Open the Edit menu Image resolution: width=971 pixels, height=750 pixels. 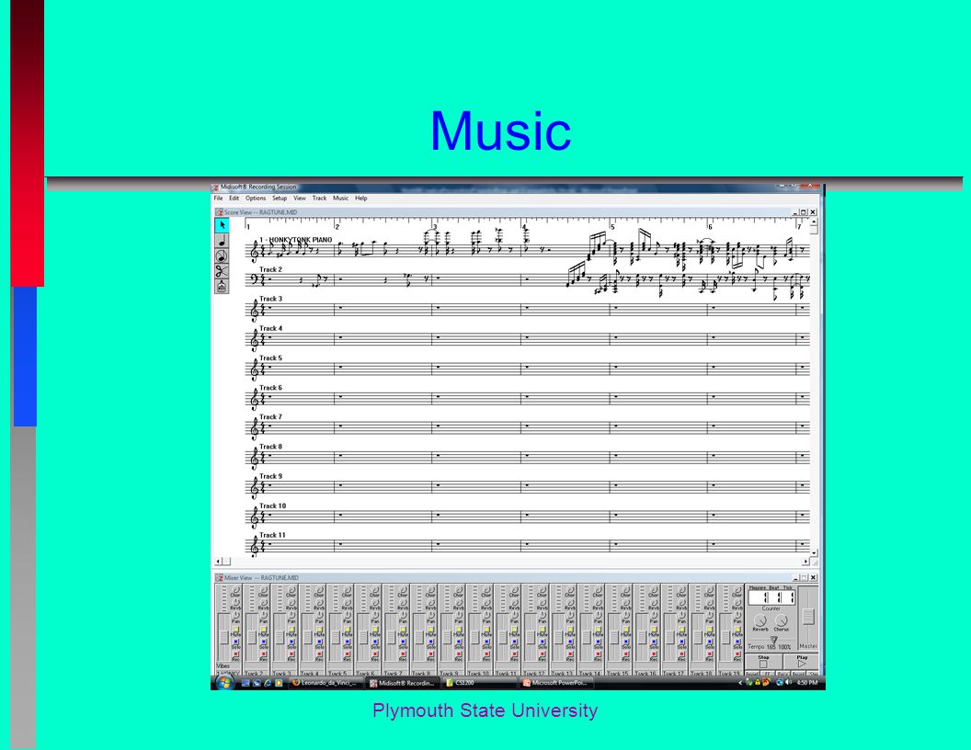(x=234, y=199)
